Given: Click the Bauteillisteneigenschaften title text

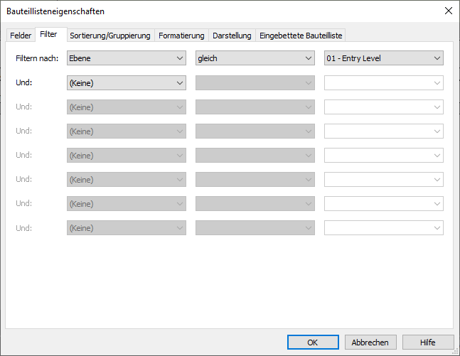Looking at the screenshot, I should point(55,11).
